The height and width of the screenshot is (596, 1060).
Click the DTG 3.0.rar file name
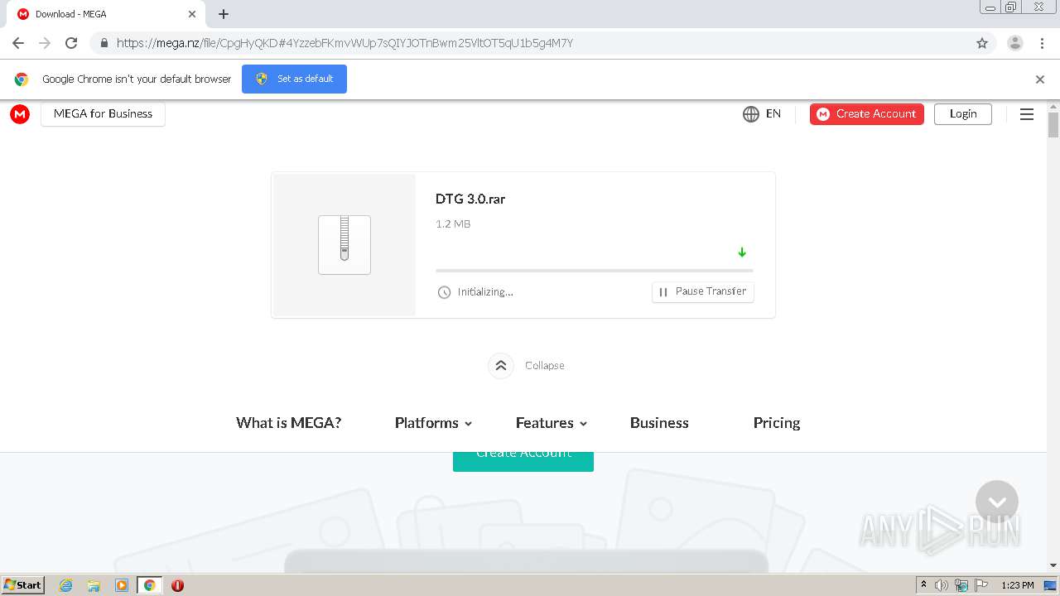coord(470,199)
